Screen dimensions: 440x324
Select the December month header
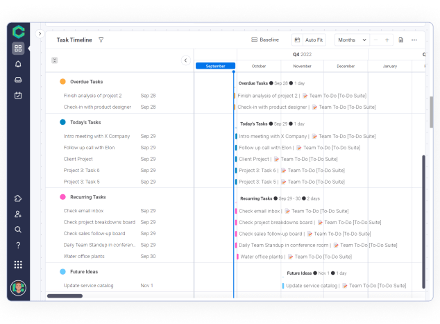tap(346, 66)
